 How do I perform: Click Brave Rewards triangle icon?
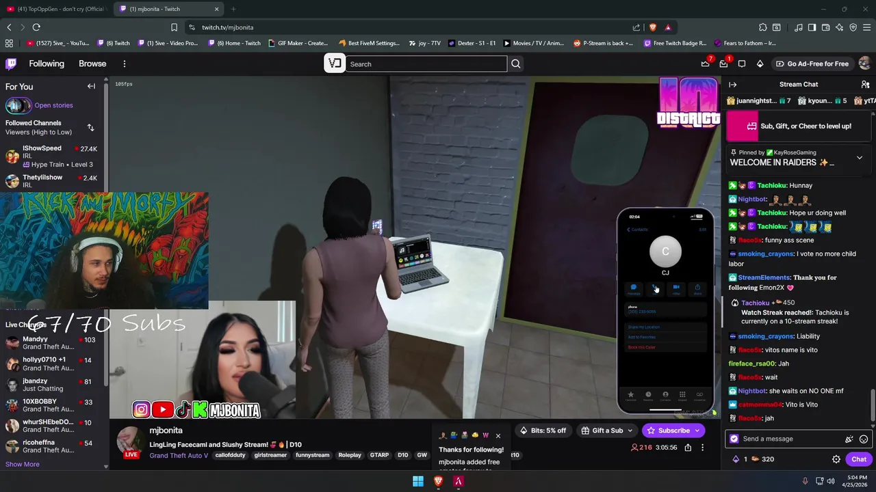pos(668,27)
